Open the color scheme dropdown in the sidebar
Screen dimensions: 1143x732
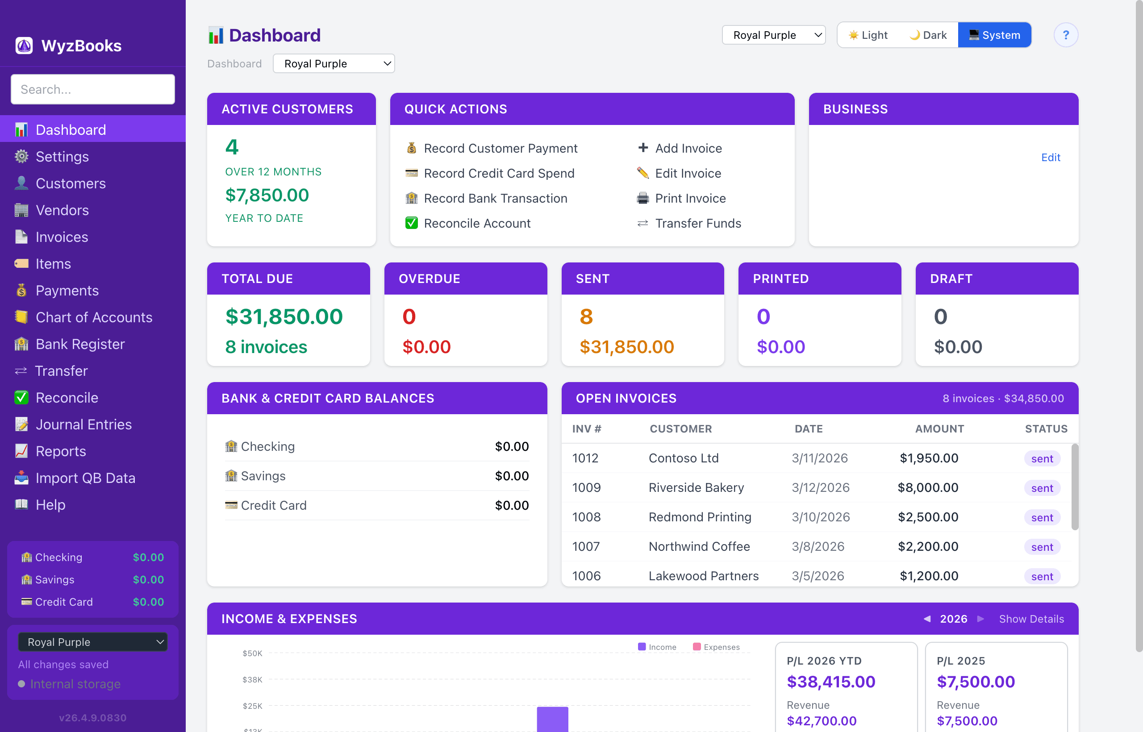coord(92,642)
